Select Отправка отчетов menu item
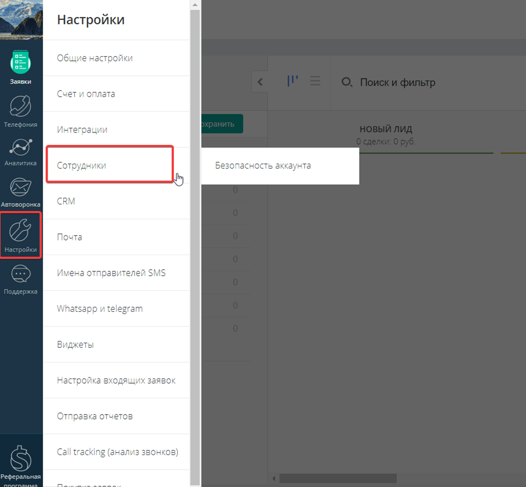The image size is (526, 487). [117, 416]
